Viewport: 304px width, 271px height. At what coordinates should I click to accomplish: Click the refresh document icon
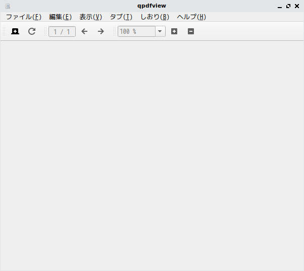[32, 31]
